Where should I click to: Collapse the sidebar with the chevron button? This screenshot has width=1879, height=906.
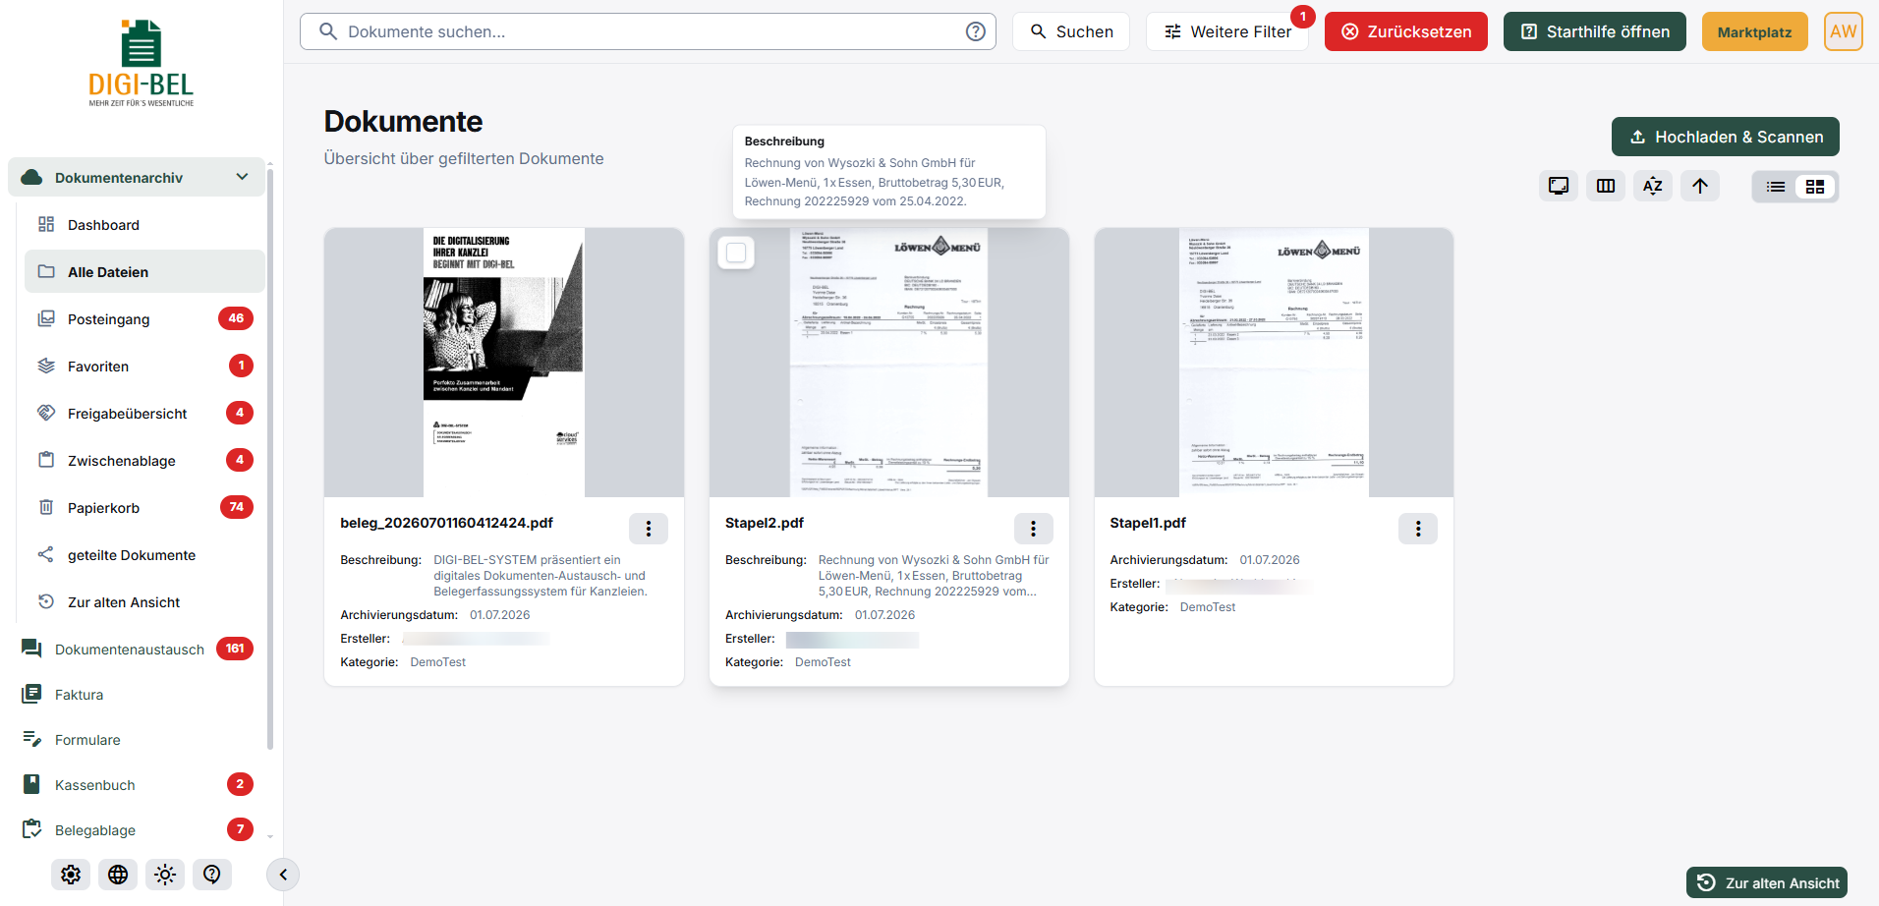click(283, 875)
